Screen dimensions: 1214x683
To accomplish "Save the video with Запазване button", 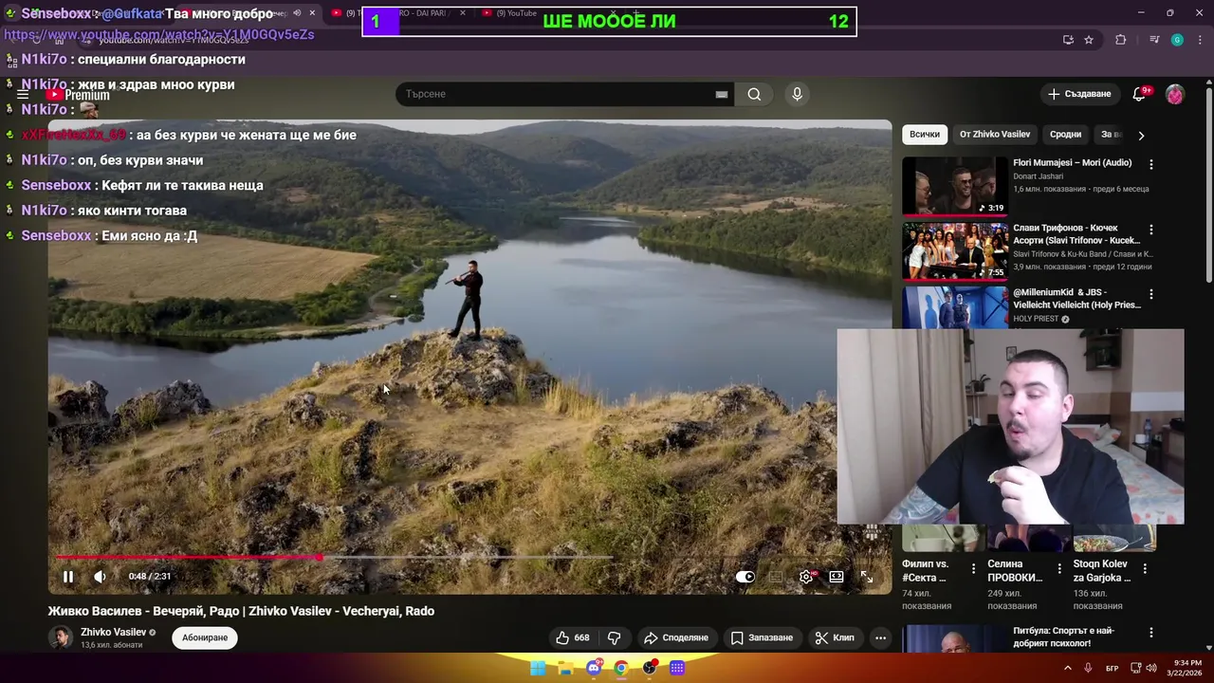I will (x=762, y=637).
